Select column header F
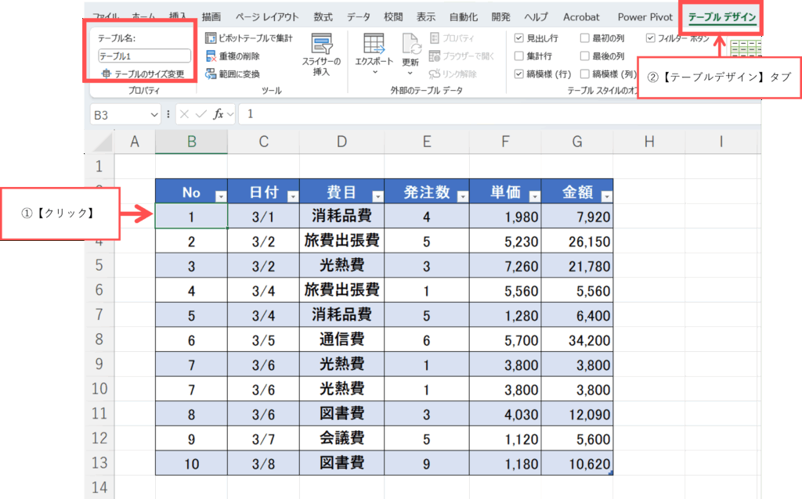802x499 pixels. point(505,142)
